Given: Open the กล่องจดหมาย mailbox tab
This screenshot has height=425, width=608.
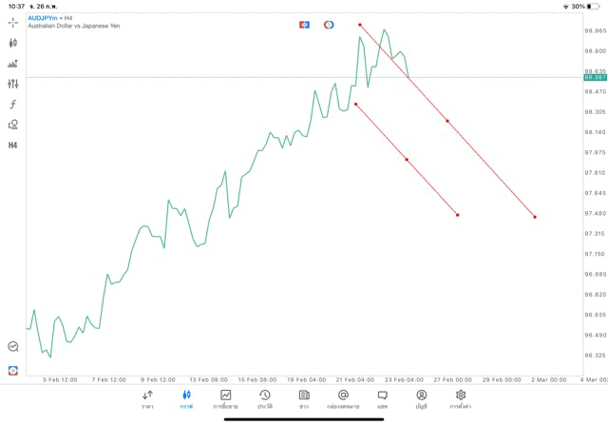Looking at the screenshot, I should tap(343, 398).
